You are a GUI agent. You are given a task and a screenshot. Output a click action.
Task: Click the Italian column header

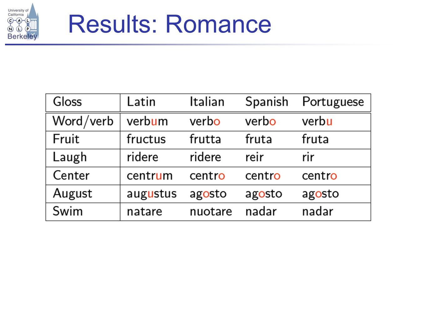[x=207, y=102]
